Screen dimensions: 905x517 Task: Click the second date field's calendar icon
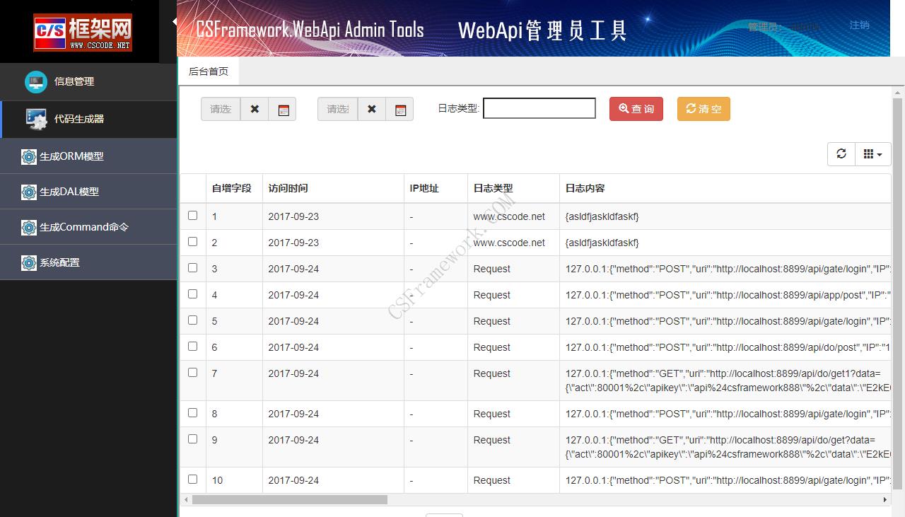click(400, 110)
